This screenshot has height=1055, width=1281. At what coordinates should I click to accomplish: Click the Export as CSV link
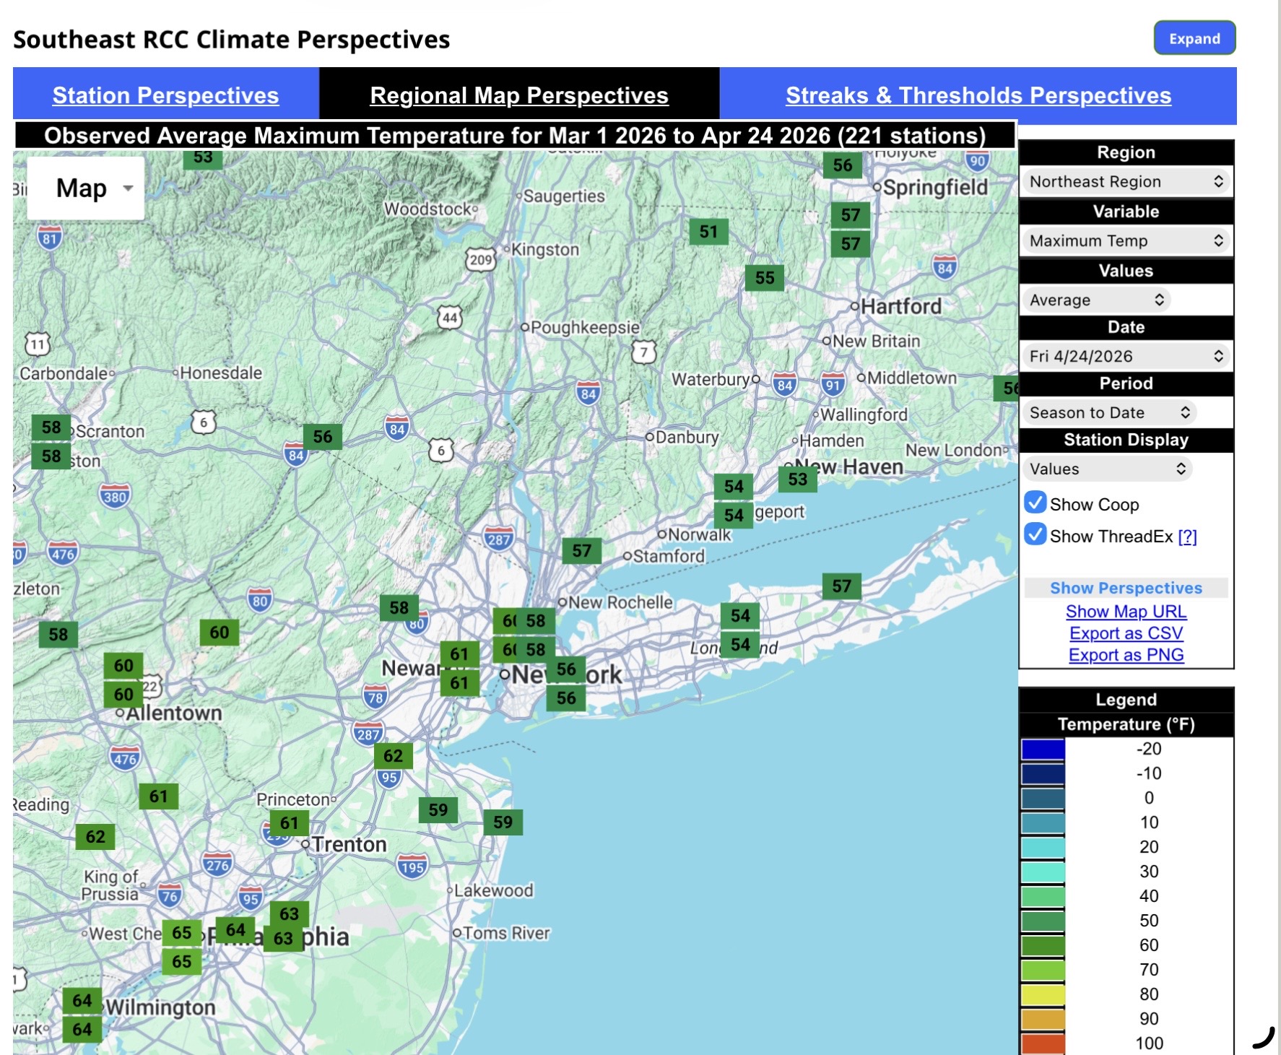[1126, 633]
